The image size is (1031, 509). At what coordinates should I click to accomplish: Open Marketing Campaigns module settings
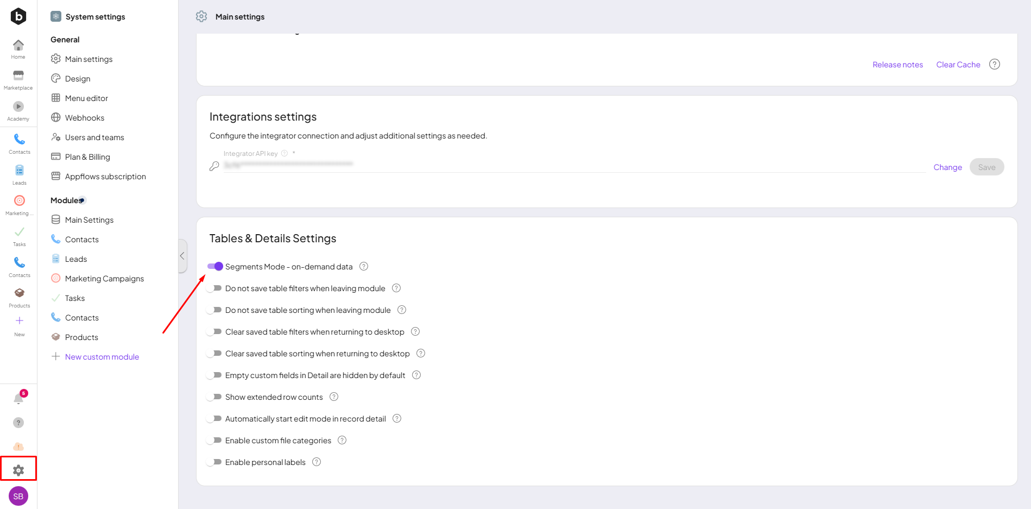(104, 279)
